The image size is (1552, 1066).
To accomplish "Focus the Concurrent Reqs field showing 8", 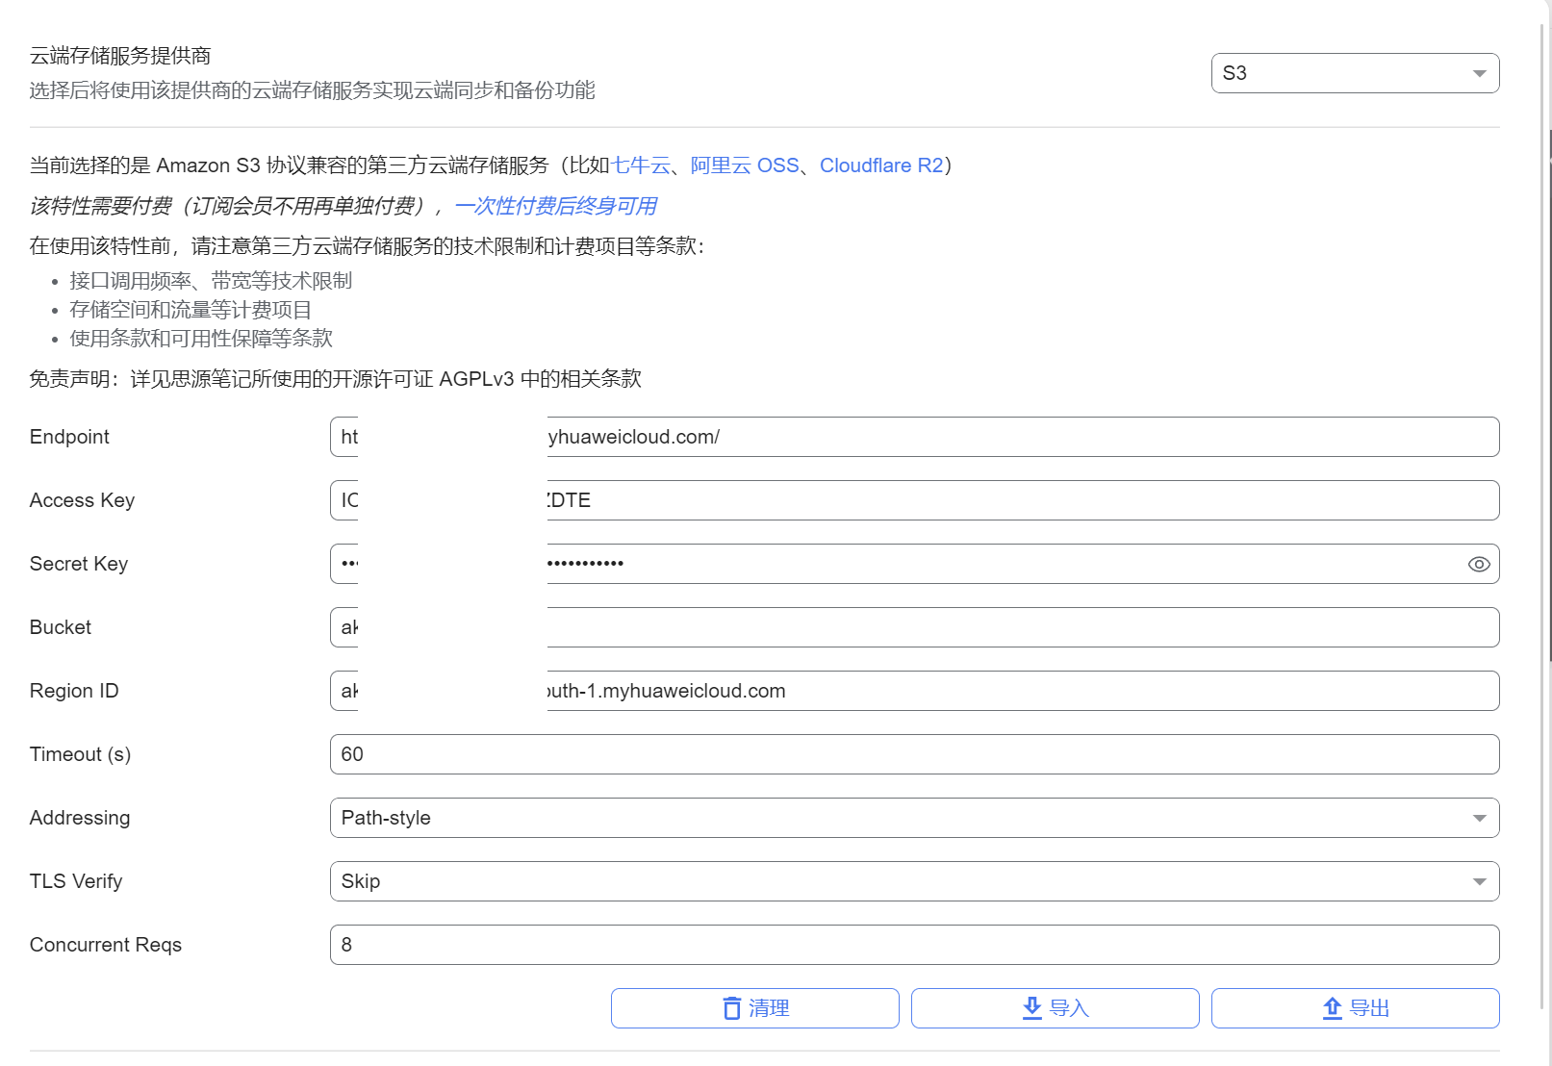I will pos(913,945).
